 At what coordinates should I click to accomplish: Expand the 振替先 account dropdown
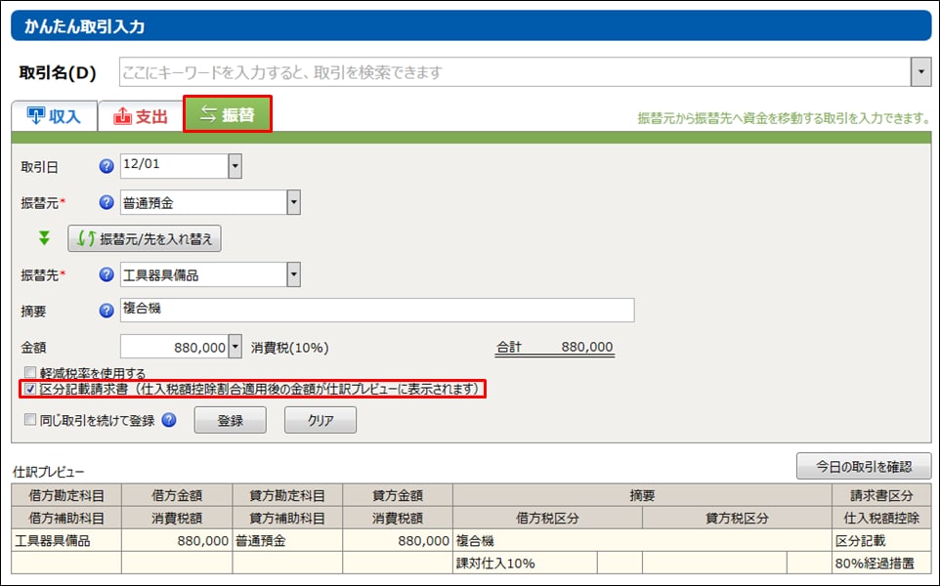pyautogui.click(x=293, y=275)
